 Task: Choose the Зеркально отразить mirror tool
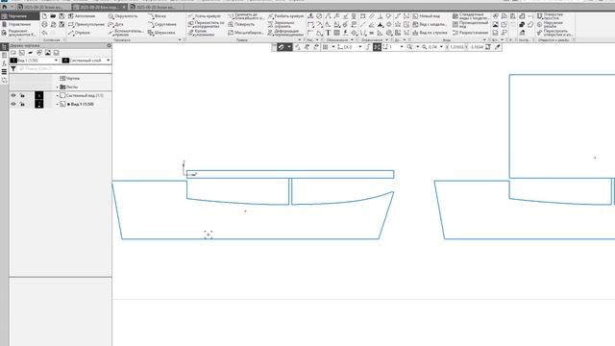(281, 24)
